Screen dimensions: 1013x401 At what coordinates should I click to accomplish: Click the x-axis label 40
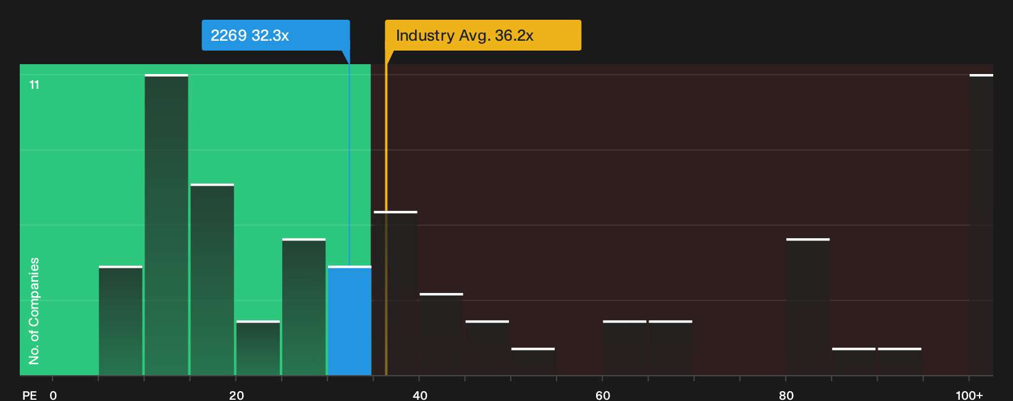pyautogui.click(x=419, y=395)
